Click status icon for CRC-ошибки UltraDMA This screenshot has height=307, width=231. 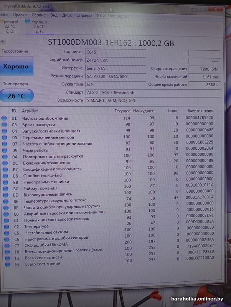(x=7, y=246)
